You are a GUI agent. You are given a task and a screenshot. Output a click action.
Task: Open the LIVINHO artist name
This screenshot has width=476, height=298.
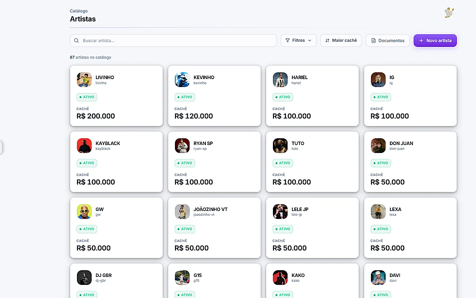pos(105,77)
